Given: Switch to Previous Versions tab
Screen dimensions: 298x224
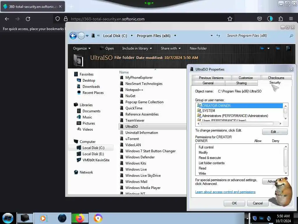Looking at the screenshot, I should click(x=211, y=78).
